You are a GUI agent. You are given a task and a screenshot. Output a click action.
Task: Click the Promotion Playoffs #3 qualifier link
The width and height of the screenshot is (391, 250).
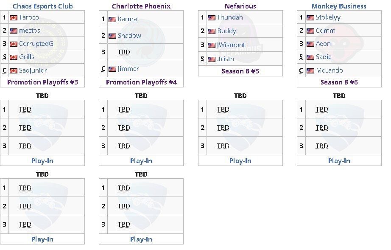pos(42,82)
